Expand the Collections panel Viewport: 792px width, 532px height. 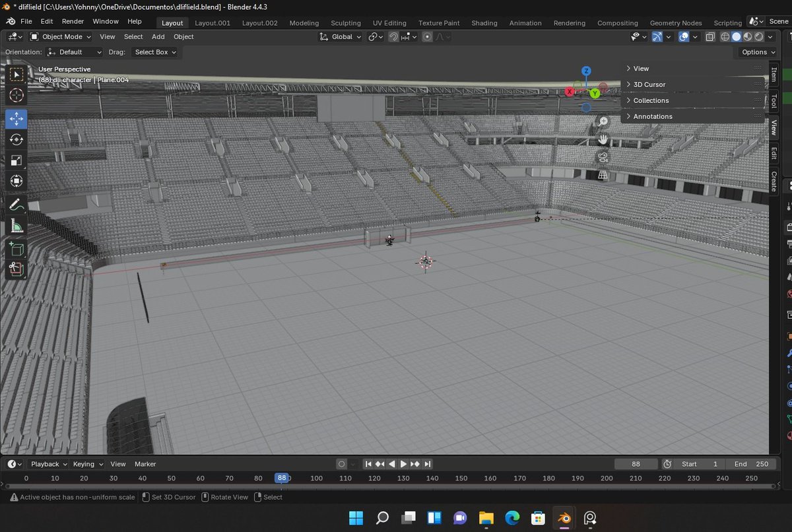pyautogui.click(x=691, y=100)
